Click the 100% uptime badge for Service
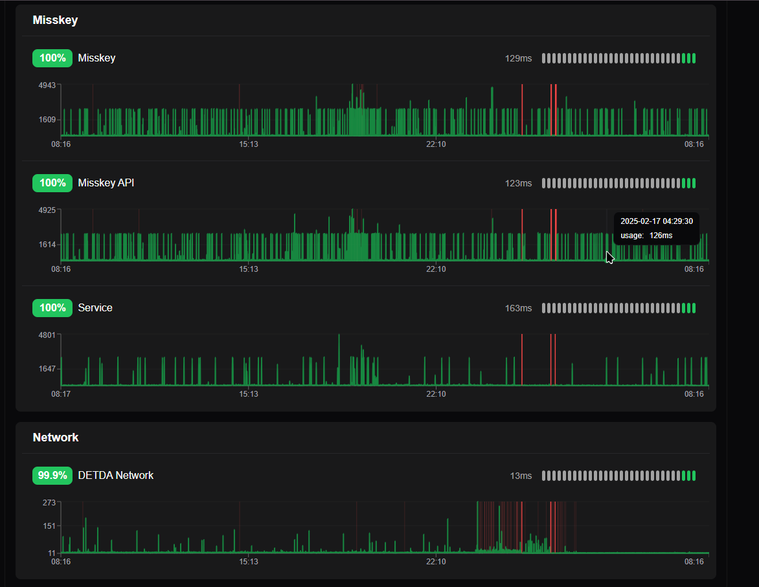The height and width of the screenshot is (587, 759). (52, 308)
